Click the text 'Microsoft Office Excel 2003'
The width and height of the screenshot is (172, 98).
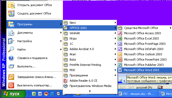[141, 38]
